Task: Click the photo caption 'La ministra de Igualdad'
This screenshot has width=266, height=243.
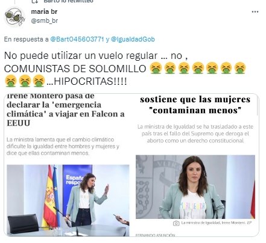Action: coord(217,223)
